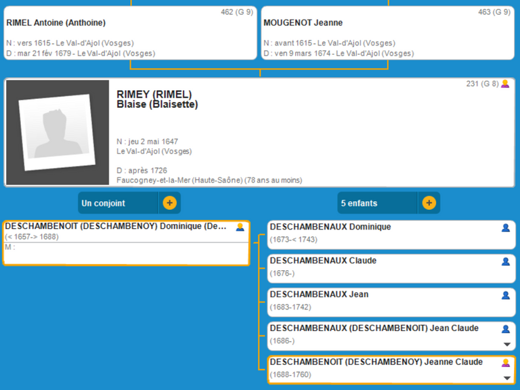Select child DESCHAMBENAUX Claude (1676-)

(323, 261)
